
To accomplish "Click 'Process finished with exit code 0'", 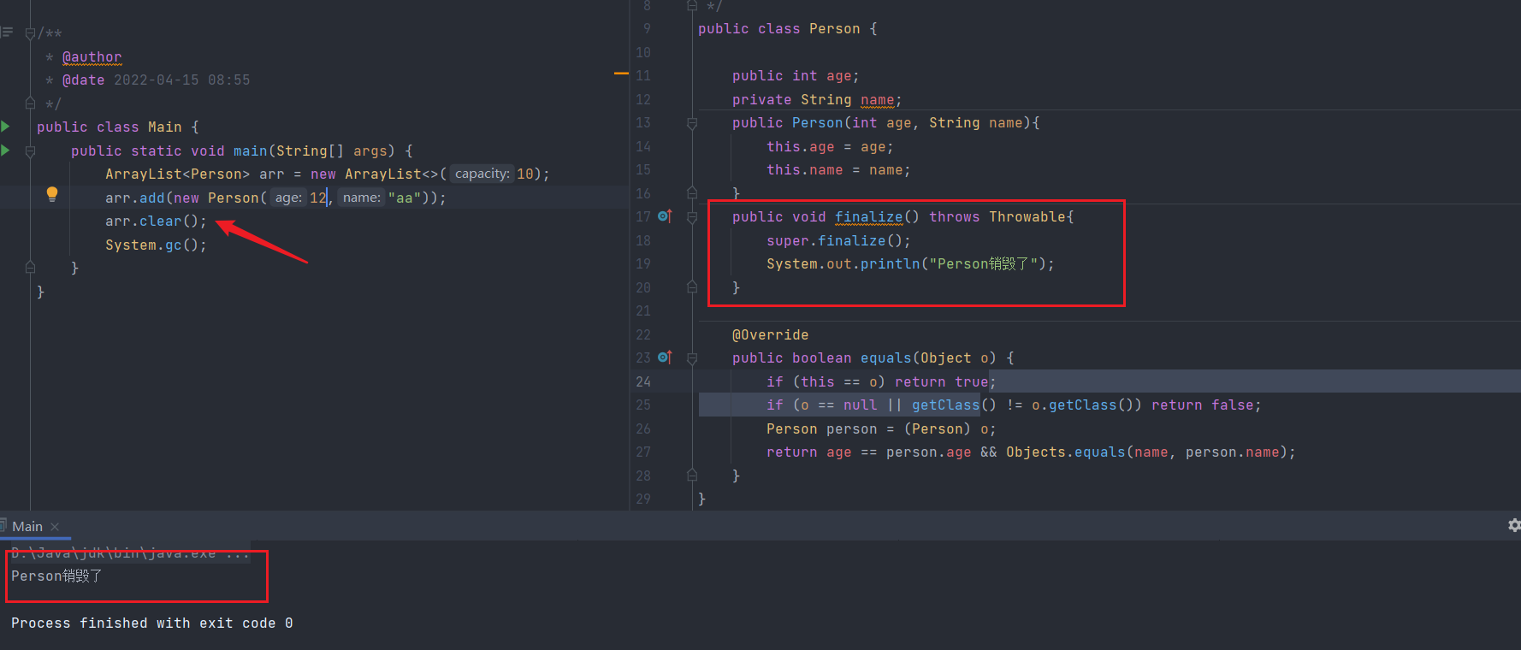I will click(x=152, y=623).
